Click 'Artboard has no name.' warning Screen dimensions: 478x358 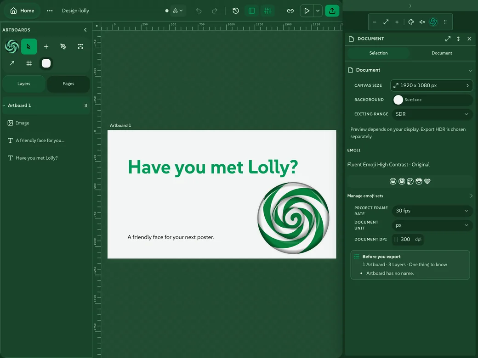[390, 274]
